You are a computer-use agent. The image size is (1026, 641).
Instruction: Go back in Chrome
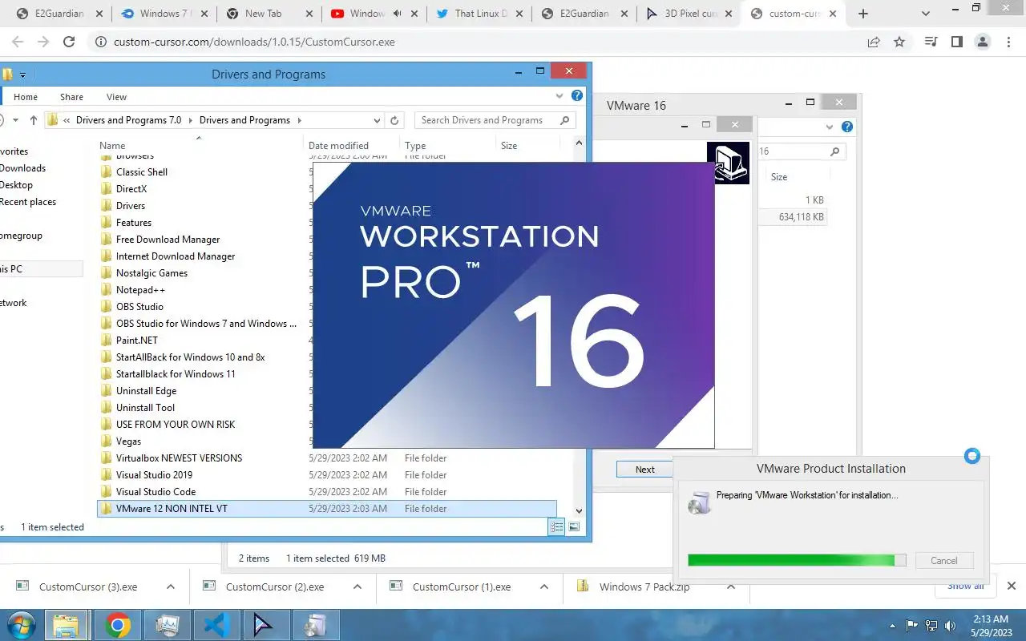tap(18, 42)
